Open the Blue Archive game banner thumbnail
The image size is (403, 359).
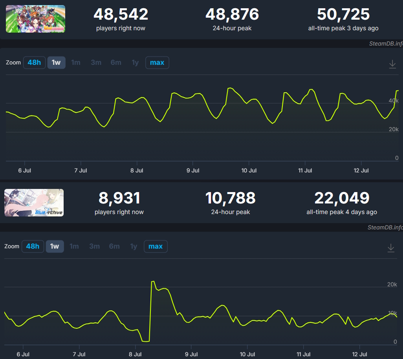coord(34,203)
